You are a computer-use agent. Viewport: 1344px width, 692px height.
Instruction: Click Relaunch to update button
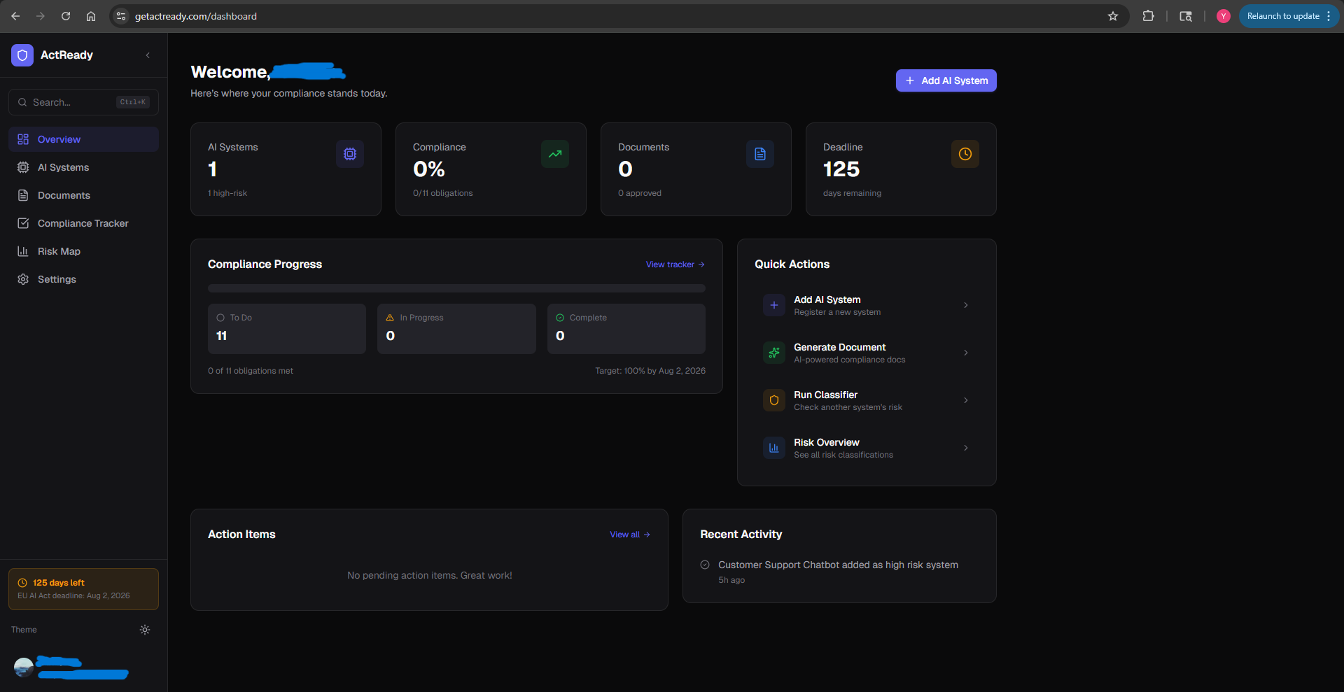click(1289, 16)
